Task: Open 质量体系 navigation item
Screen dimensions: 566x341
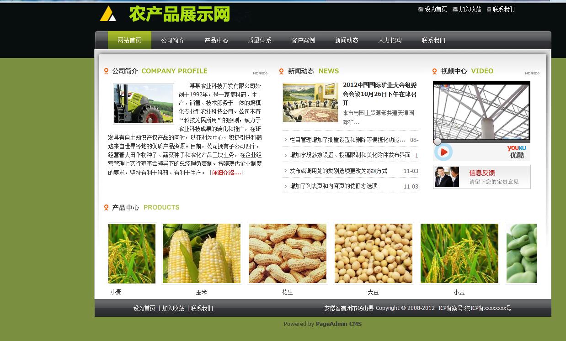Action: pyautogui.click(x=260, y=40)
